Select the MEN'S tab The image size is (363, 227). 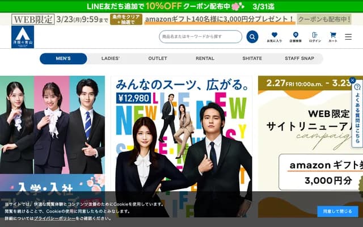click(x=63, y=58)
